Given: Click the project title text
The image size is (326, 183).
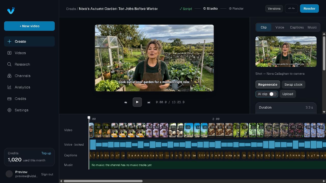Looking at the screenshot, I should coord(118,9).
